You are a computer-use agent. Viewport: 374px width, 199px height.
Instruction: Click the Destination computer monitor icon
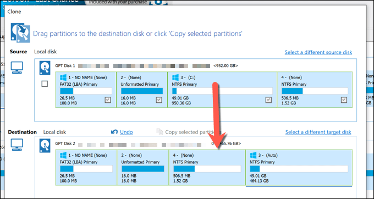click(x=17, y=145)
